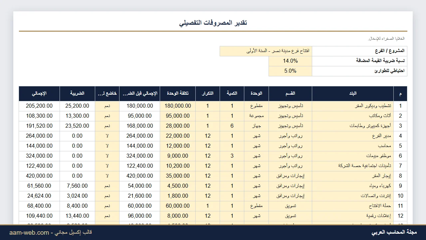Click the unit cost cell 28,000.00
The width and height of the screenshot is (426, 240).
click(x=178, y=126)
